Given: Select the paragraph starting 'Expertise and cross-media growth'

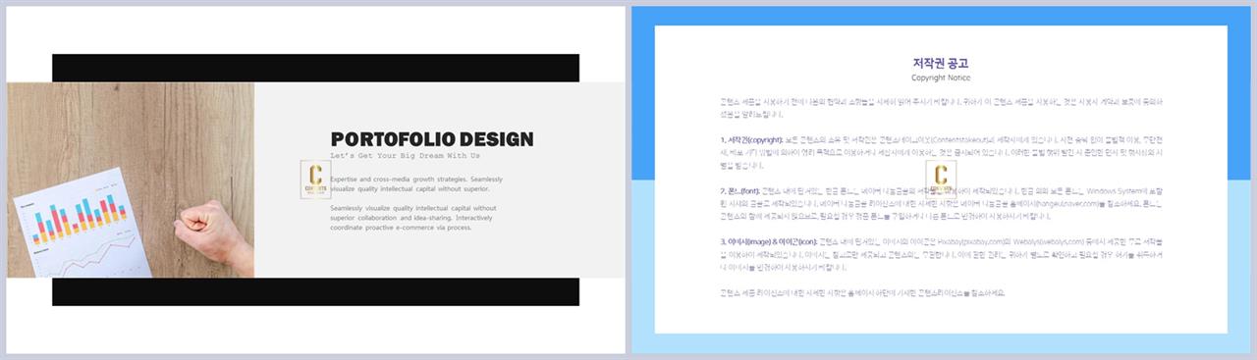Looking at the screenshot, I should (417, 184).
